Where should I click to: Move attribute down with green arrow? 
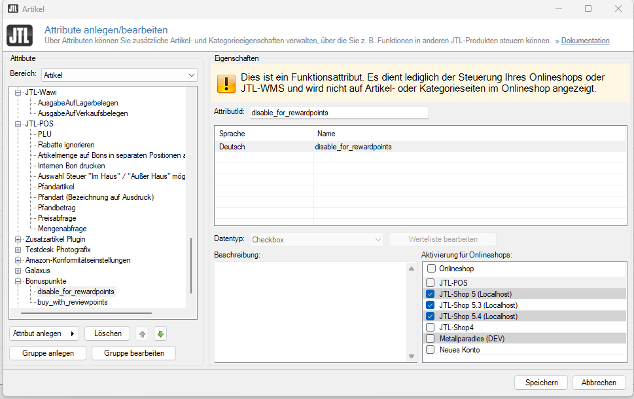pyautogui.click(x=160, y=333)
